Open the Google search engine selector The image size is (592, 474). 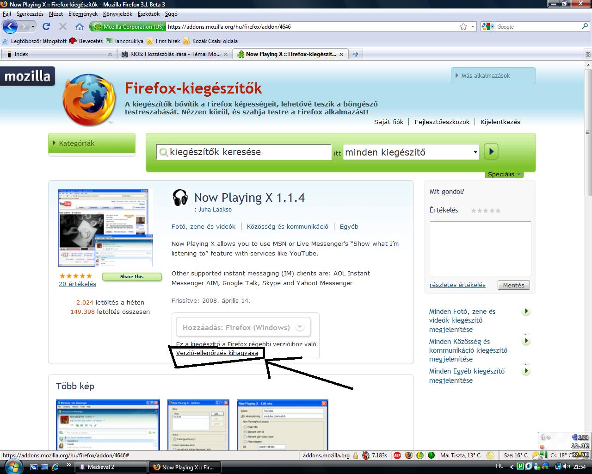click(x=487, y=27)
